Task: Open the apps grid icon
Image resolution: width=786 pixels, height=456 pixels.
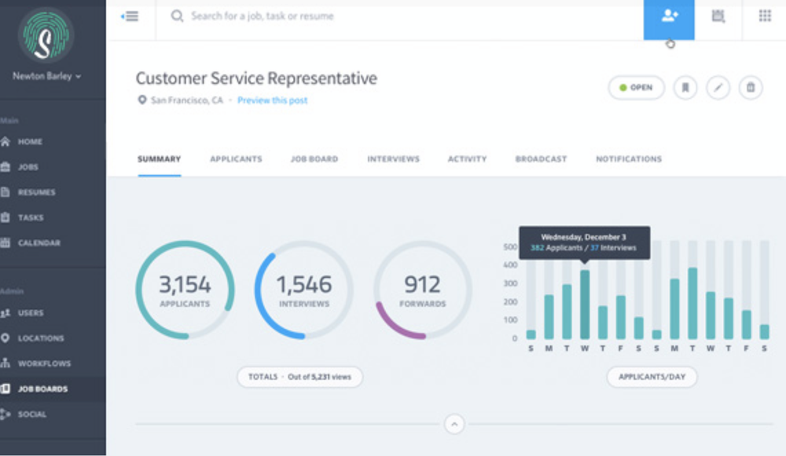Action: pyautogui.click(x=765, y=16)
